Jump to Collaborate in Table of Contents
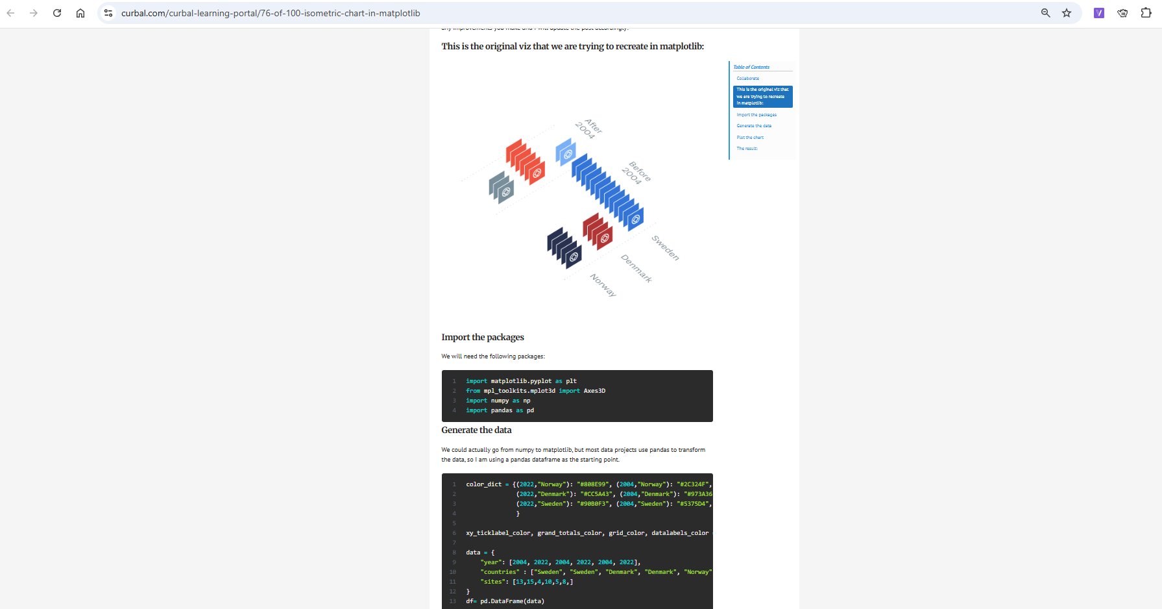1162x609 pixels. pyautogui.click(x=747, y=79)
